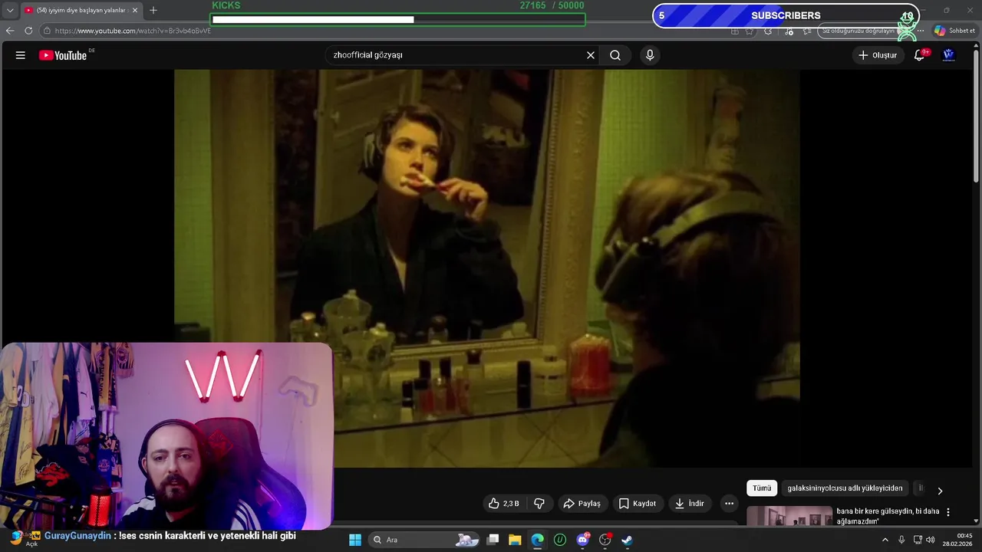The height and width of the screenshot is (552, 982).
Task: Open the account avatar menu
Action: click(x=949, y=55)
